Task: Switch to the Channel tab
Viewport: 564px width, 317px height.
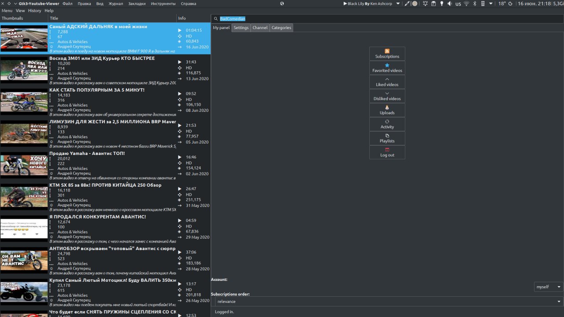Action: [260, 28]
